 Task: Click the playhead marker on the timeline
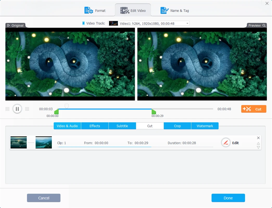pos(67,106)
